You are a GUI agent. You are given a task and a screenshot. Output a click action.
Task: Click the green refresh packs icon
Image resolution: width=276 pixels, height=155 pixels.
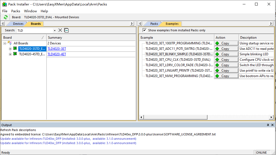(x=6, y=17)
